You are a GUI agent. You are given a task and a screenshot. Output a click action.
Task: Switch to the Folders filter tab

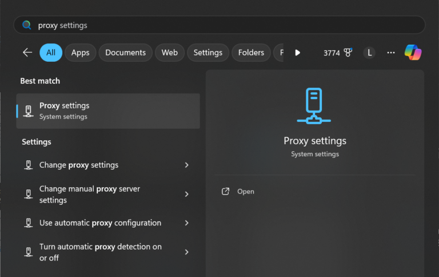tap(251, 53)
